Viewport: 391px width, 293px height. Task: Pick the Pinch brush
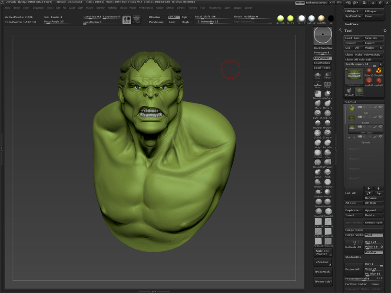click(328, 173)
